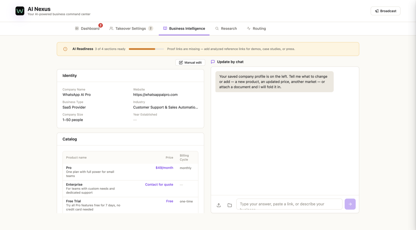Click the Manual edit pencil icon
The image size is (416, 230).
tap(181, 62)
